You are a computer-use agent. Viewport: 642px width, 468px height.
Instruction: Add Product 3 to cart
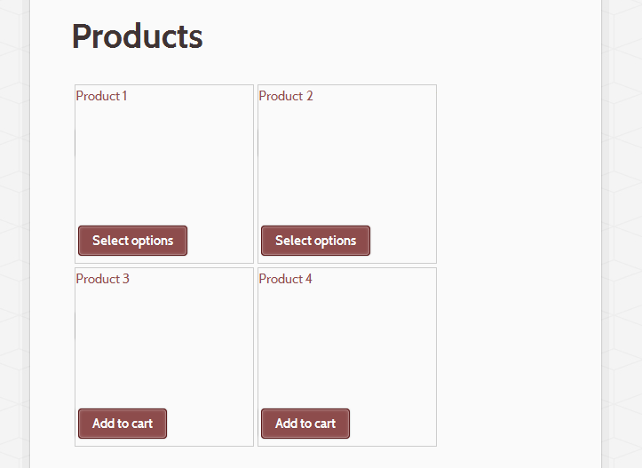click(x=123, y=424)
